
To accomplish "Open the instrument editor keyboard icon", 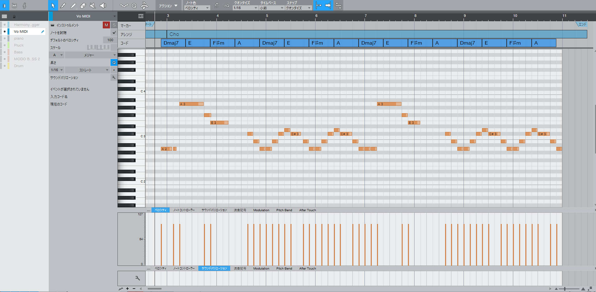I will coord(52,25).
